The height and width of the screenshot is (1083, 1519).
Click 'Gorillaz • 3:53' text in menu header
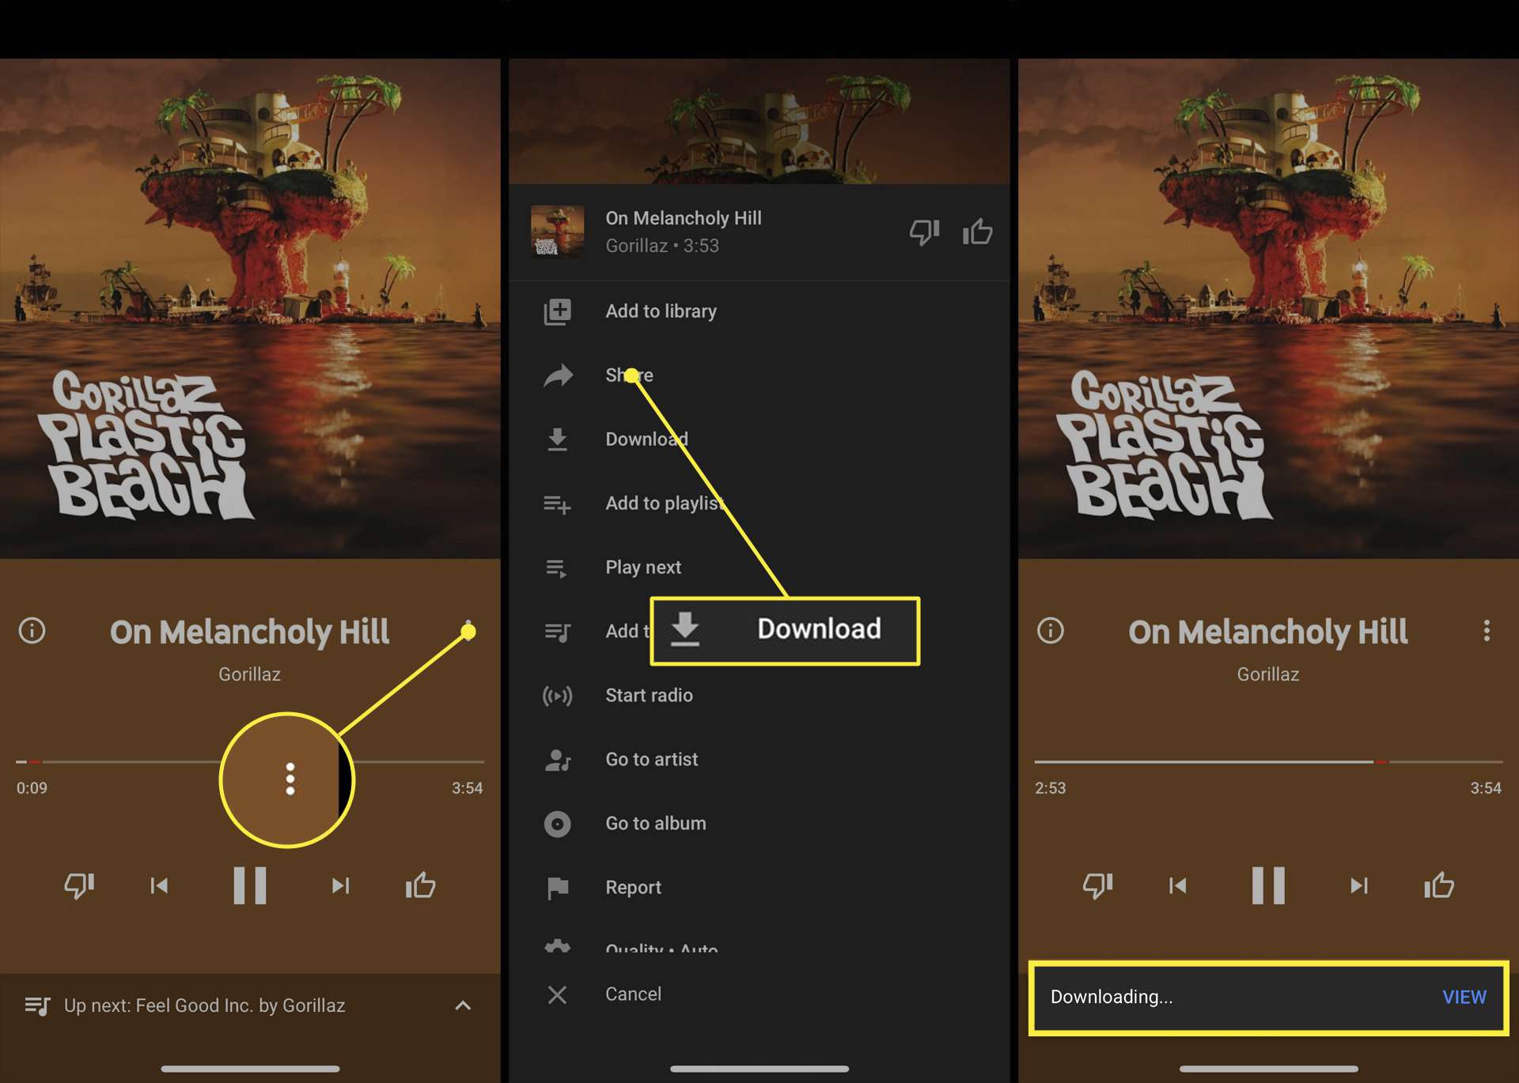click(x=662, y=246)
